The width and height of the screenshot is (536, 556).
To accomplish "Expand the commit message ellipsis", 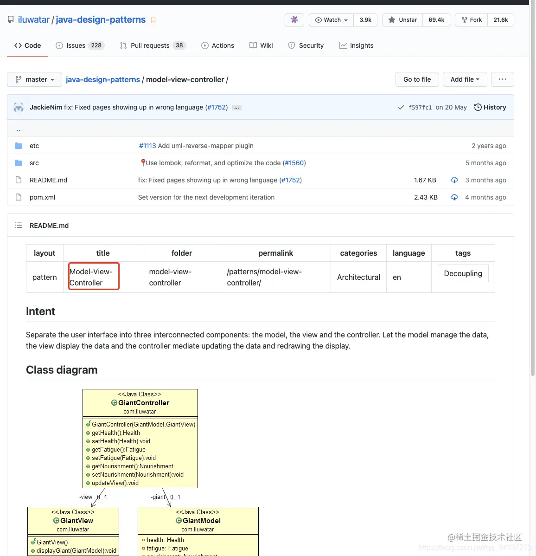I will [x=236, y=108].
